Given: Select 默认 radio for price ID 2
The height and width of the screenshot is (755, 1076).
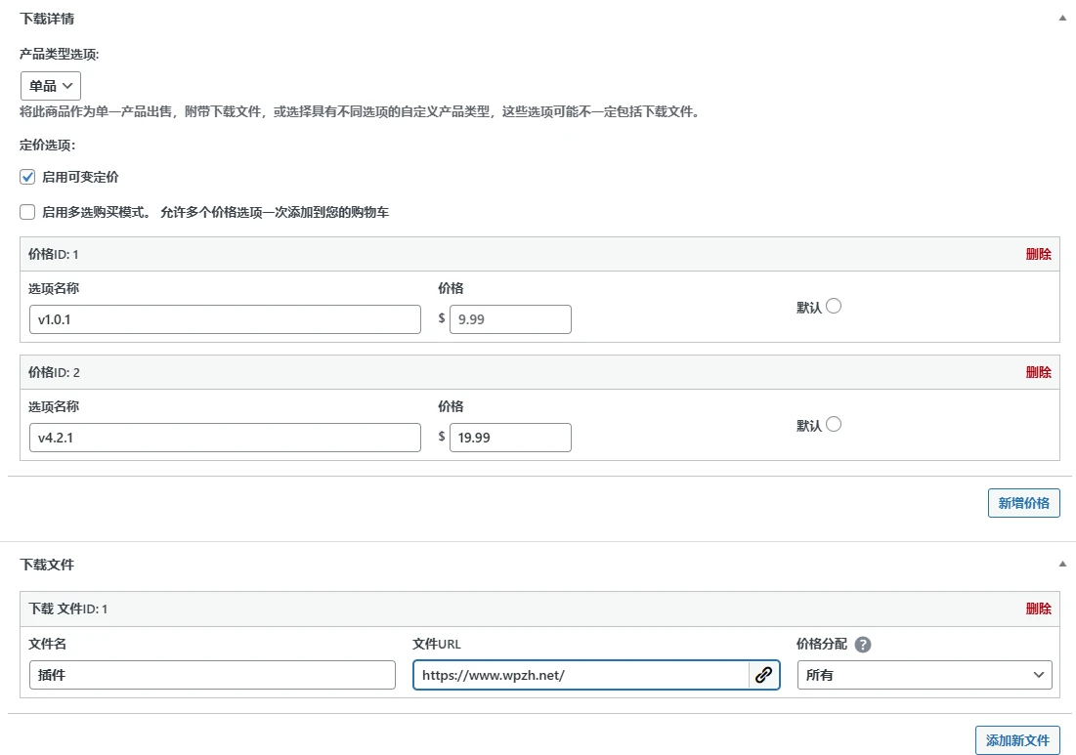Looking at the screenshot, I should tap(833, 424).
